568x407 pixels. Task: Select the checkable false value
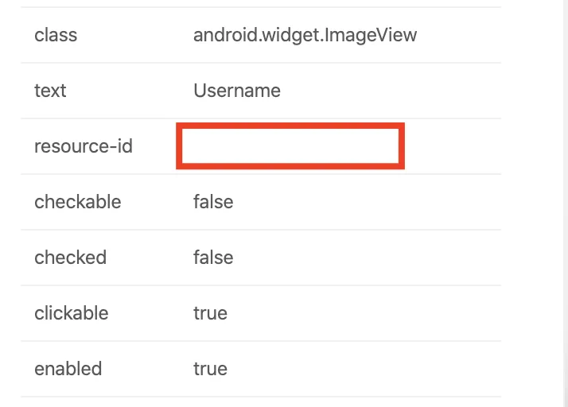click(x=213, y=202)
